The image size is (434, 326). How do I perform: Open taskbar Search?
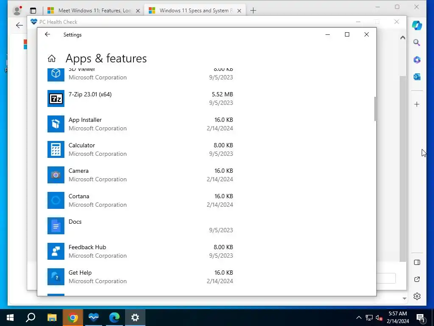(31, 318)
